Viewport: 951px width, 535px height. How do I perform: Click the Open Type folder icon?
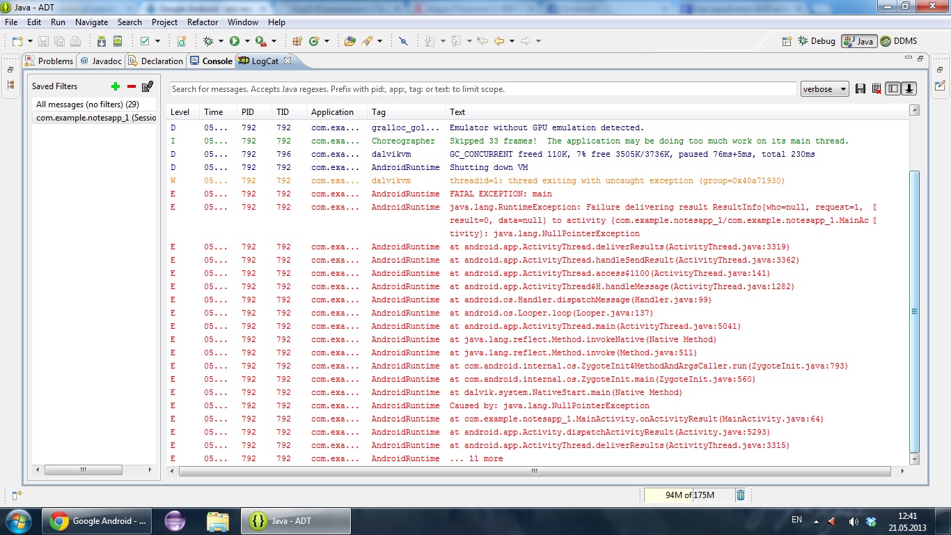click(x=350, y=41)
